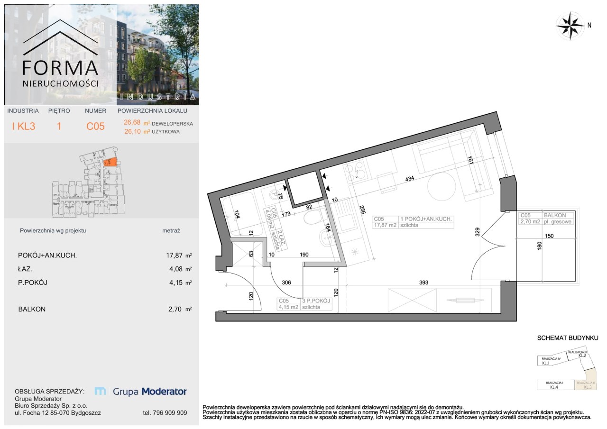
Task: Click the orange highlighted unit on floor map
Action: 110,162
